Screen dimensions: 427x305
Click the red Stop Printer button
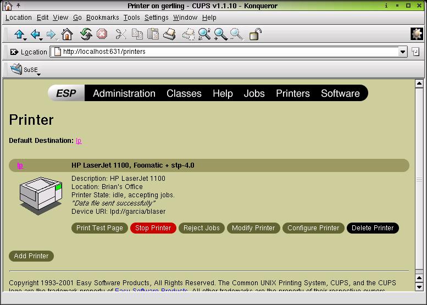[153, 228]
